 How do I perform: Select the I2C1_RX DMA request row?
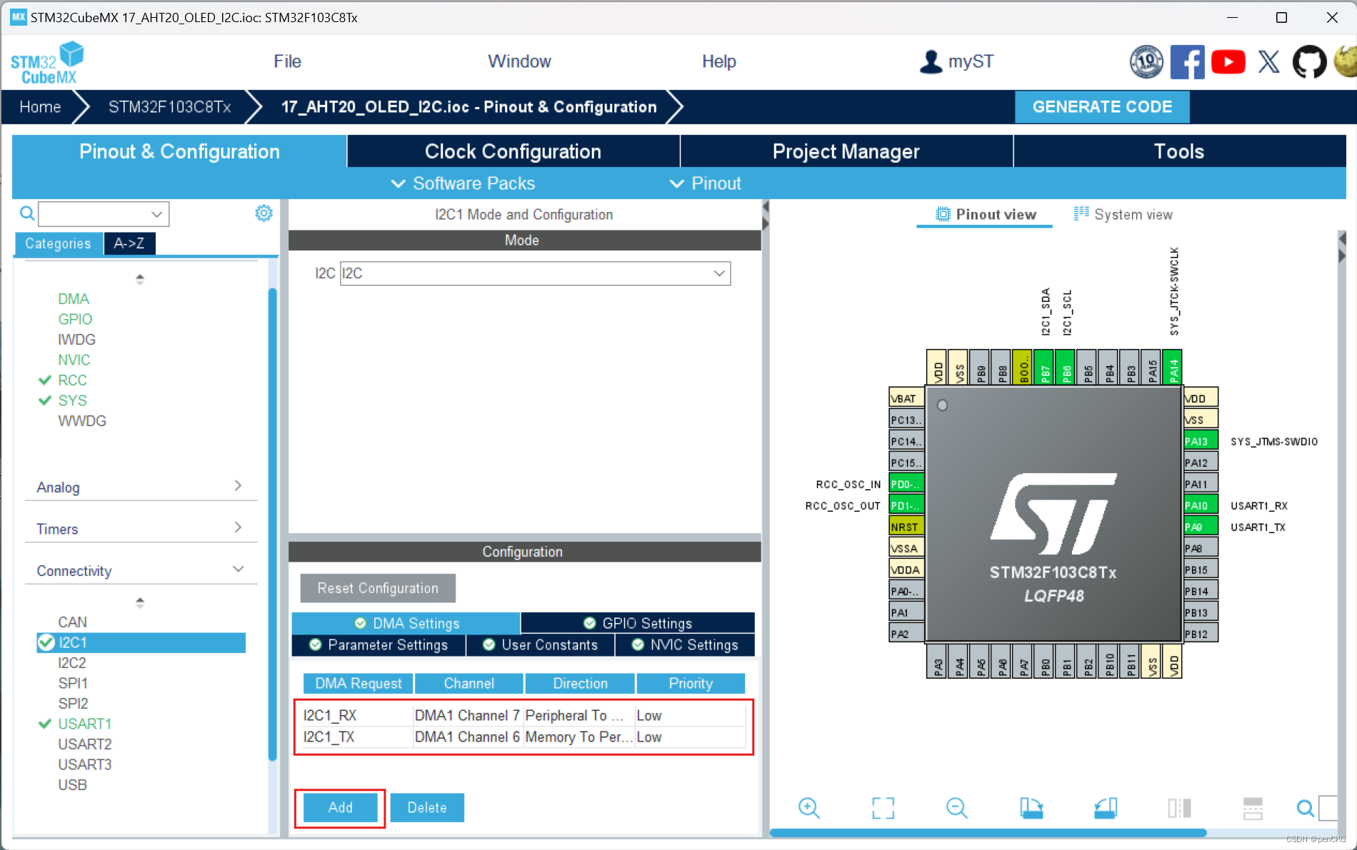[524, 715]
